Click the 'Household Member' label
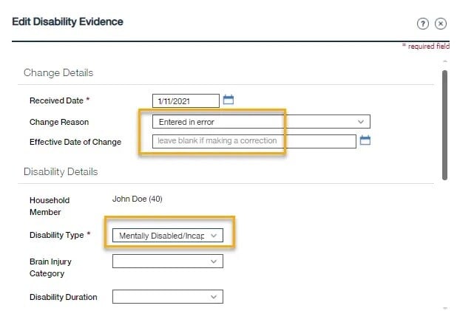This screenshot has width=457, height=311. (x=50, y=206)
